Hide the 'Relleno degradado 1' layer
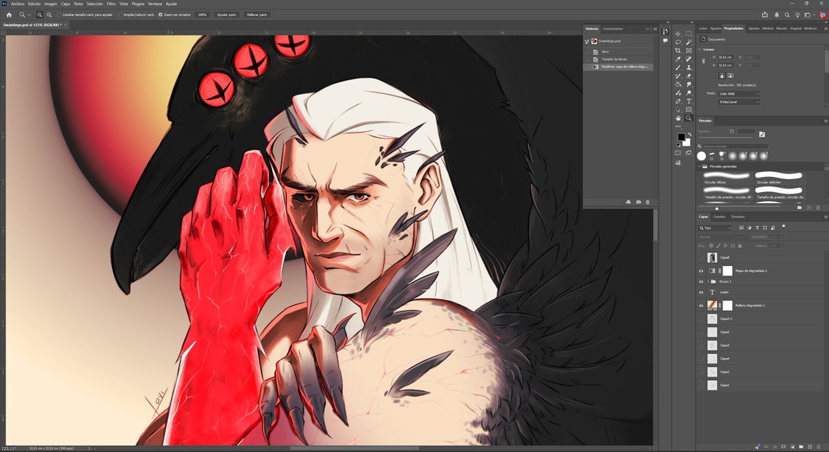829x452 pixels. pyautogui.click(x=701, y=305)
